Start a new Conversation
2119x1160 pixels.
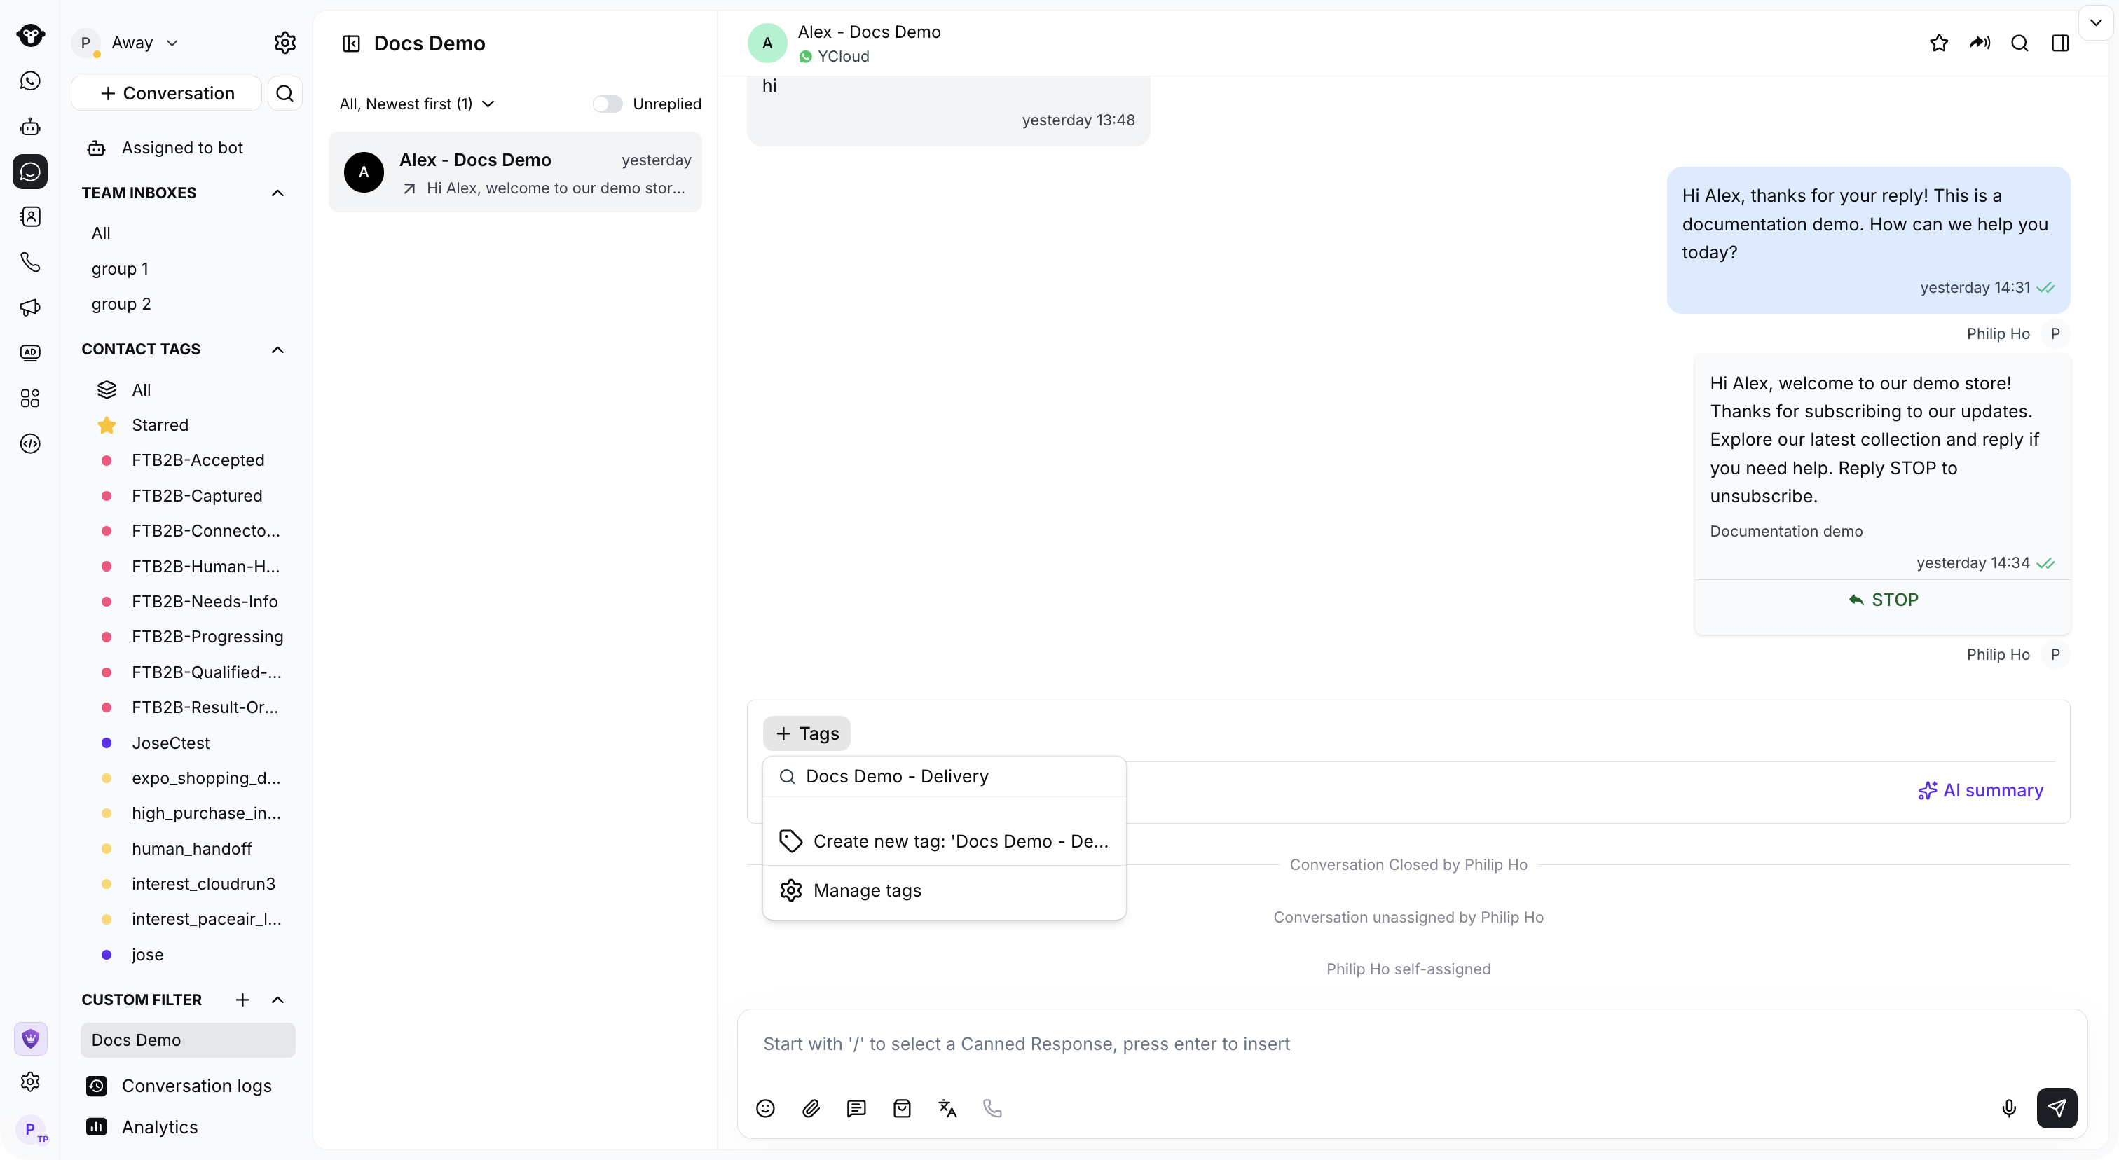tap(166, 94)
